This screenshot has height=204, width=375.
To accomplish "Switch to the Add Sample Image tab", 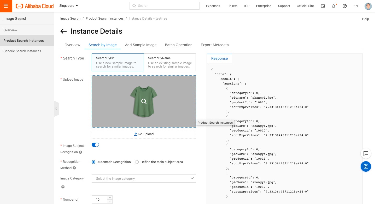I will [x=141, y=45].
